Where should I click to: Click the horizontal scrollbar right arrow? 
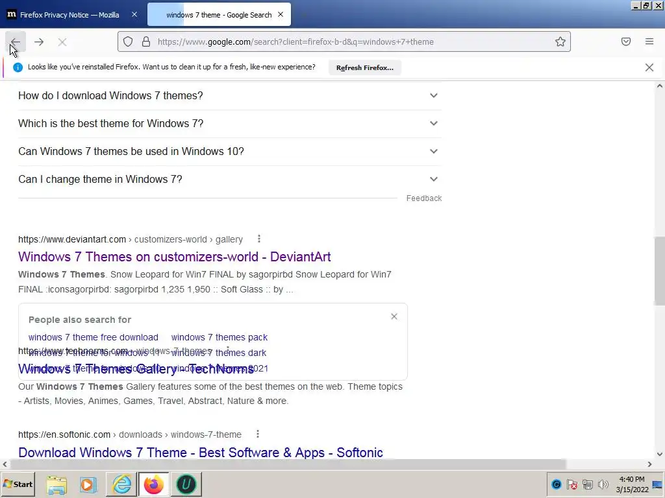coord(649,464)
